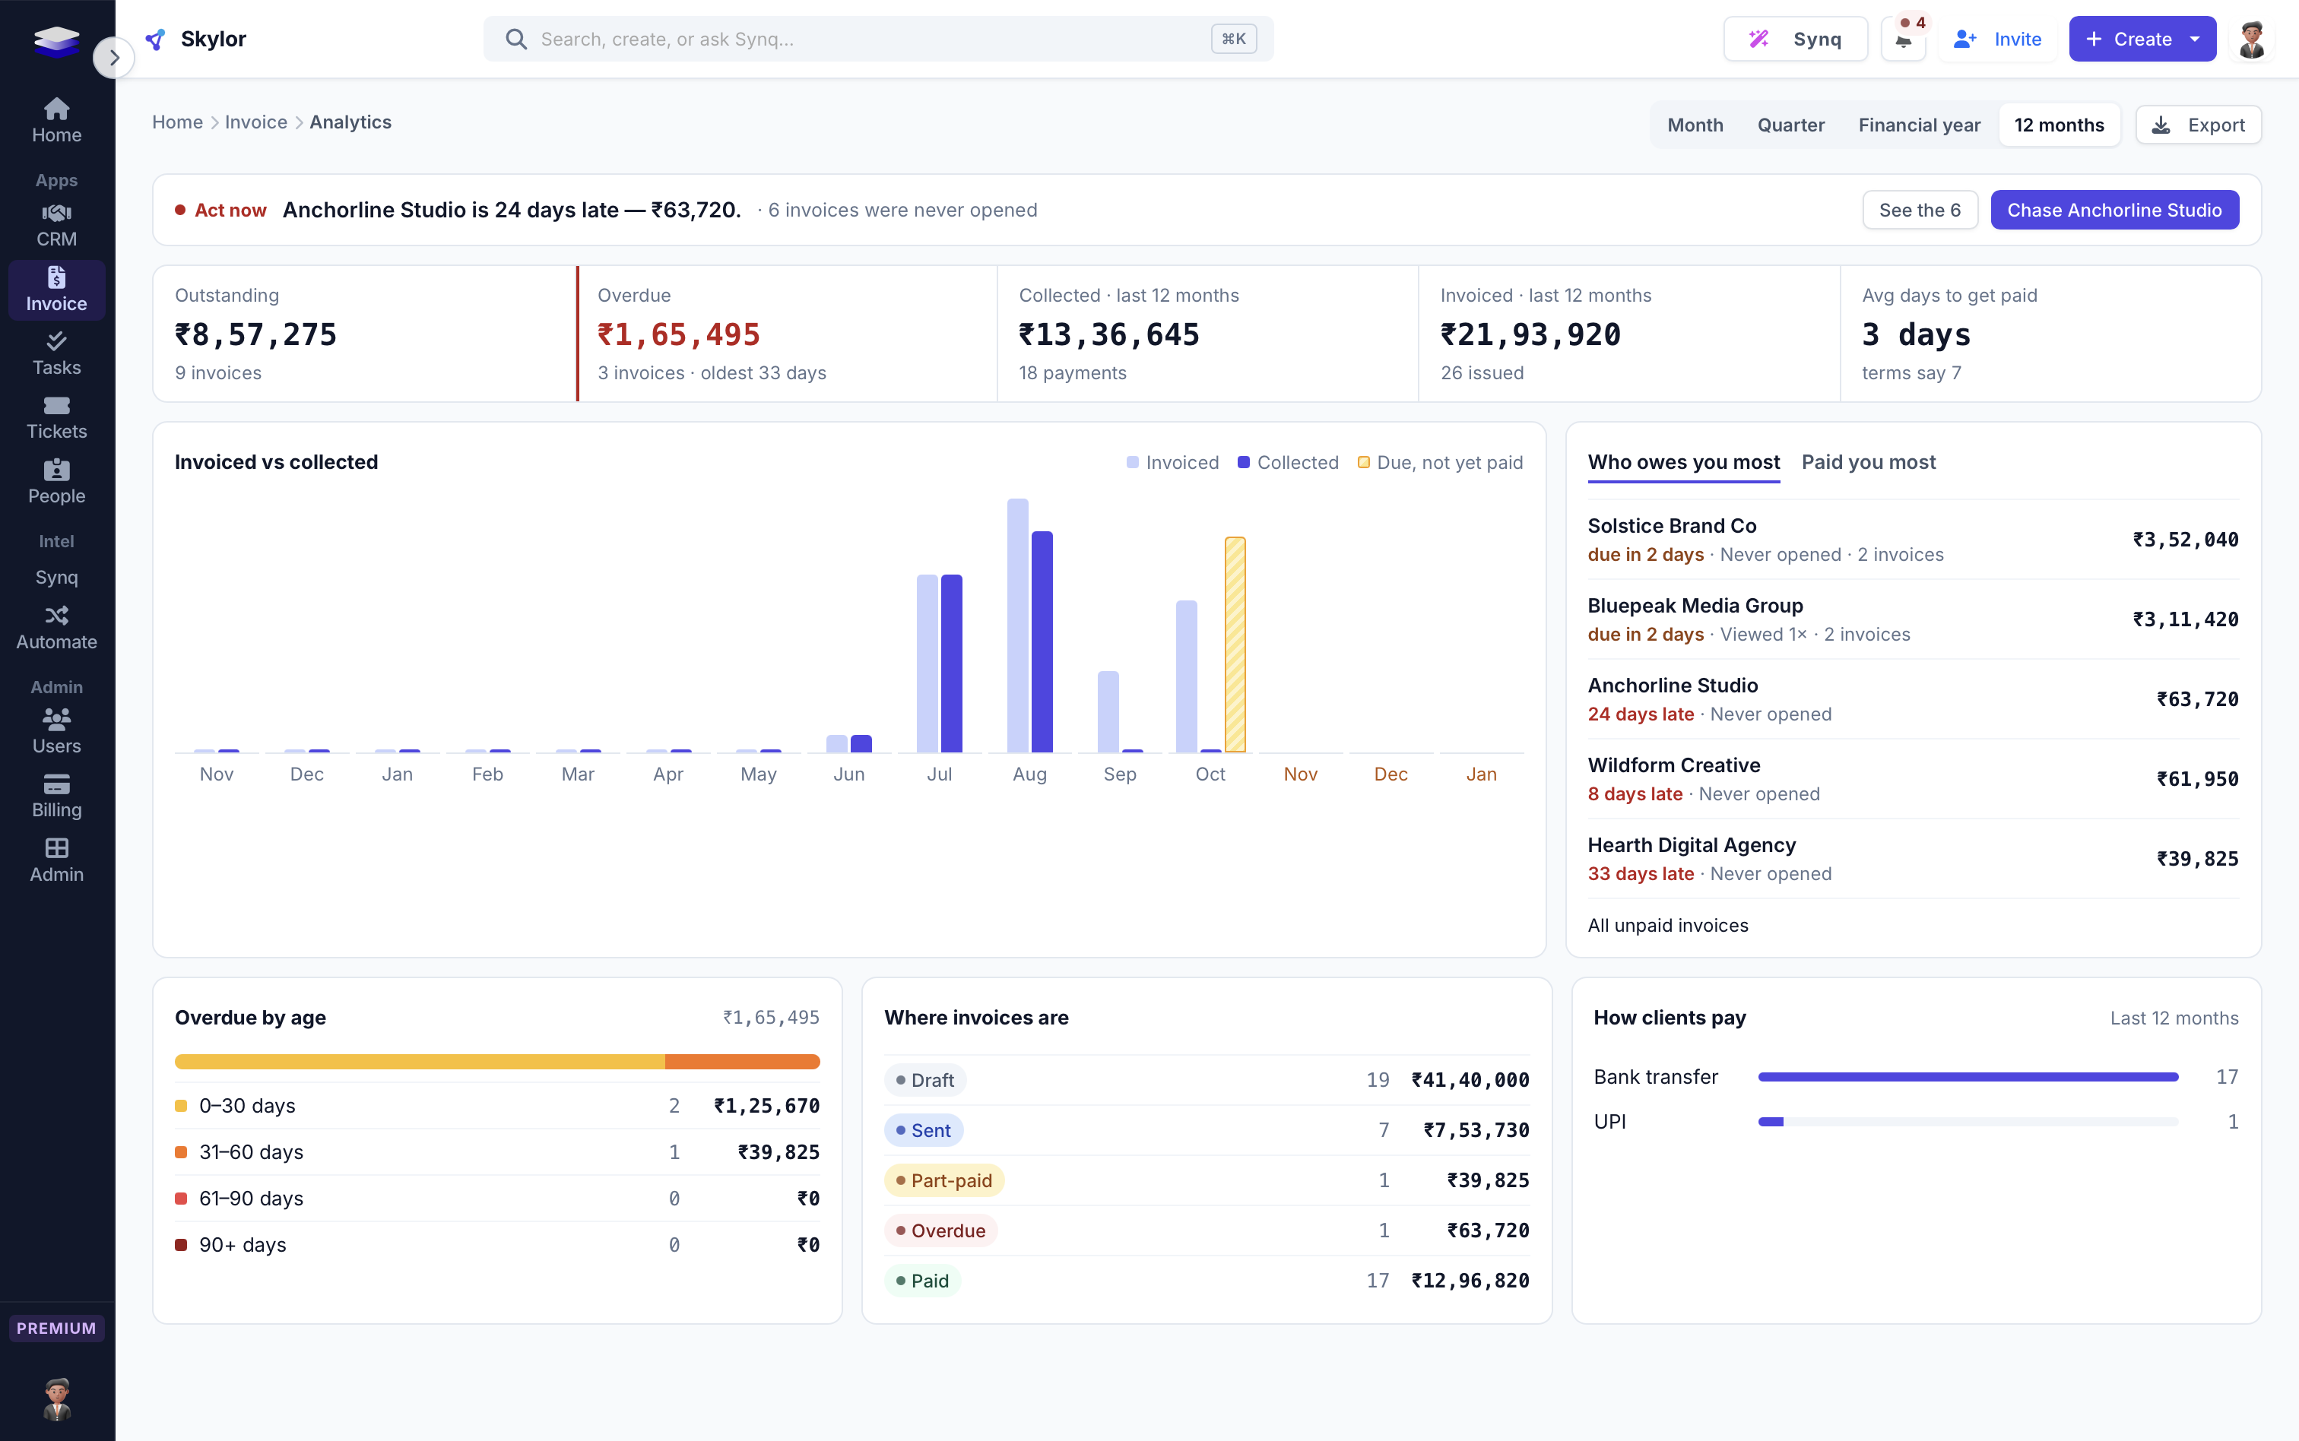Switch range to Financial year
Screen dimensions: 2299x1441
tap(1919, 125)
